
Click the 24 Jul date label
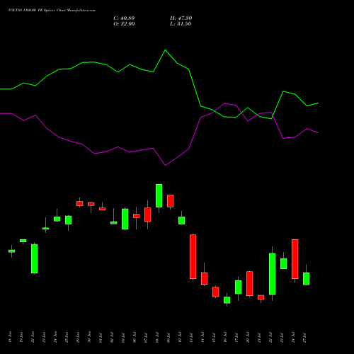click(293, 337)
